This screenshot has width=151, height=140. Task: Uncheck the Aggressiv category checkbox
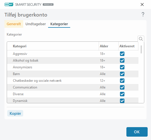[x=122, y=54]
